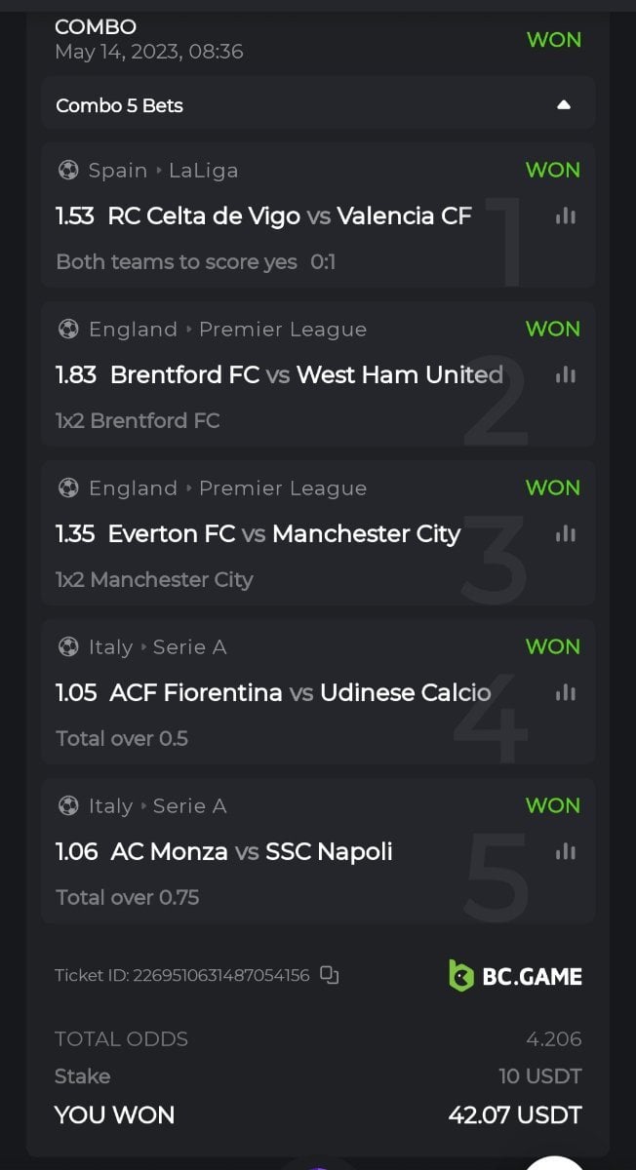Click soccer ball icon beside Spain LaLiga
This screenshot has height=1170, width=636.
click(x=68, y=171)
